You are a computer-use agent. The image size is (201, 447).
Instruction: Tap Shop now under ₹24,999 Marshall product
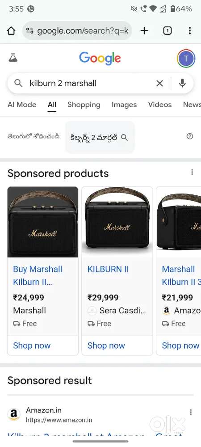point(32,346)
